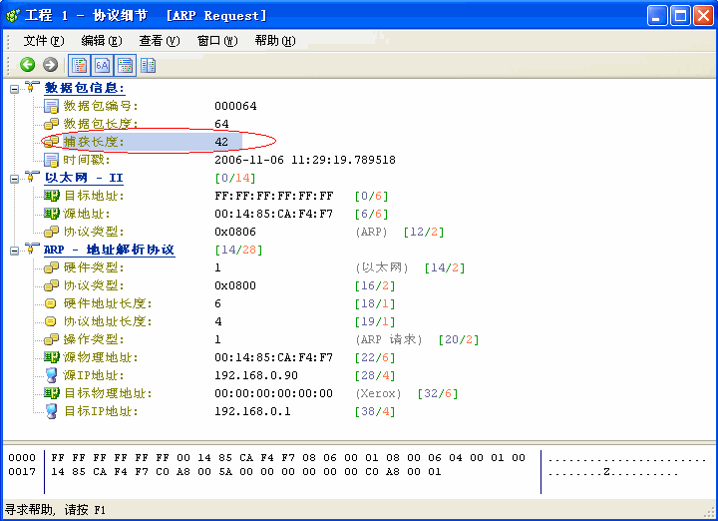Click the icon beside 操作类型
This screenshot has height=521, width=718.
(x=51, y=339)
